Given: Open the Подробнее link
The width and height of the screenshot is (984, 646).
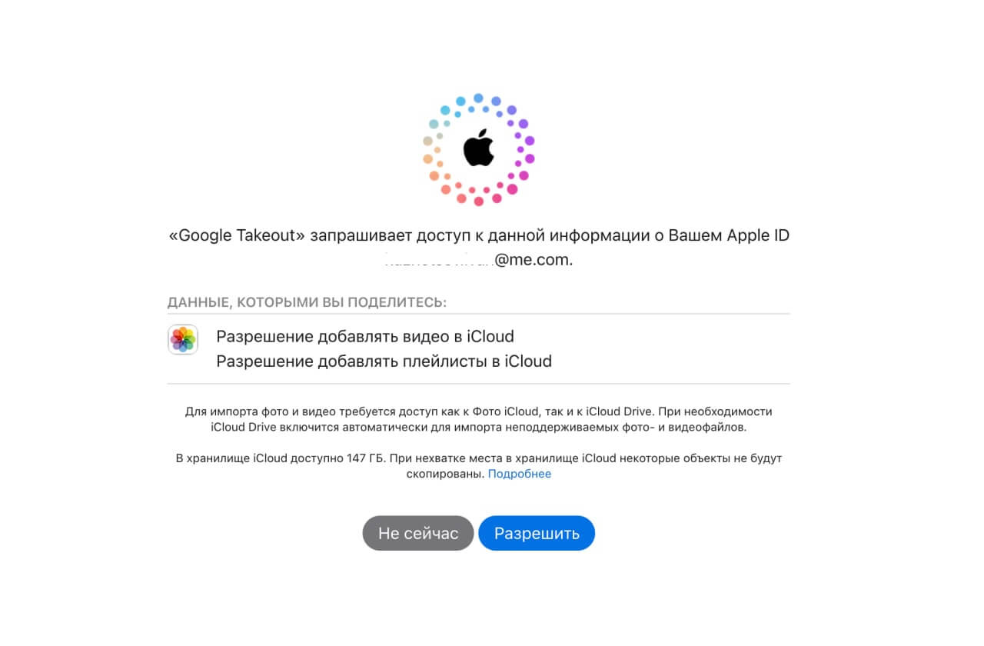Looking at the screenshot, I should 520,474.
